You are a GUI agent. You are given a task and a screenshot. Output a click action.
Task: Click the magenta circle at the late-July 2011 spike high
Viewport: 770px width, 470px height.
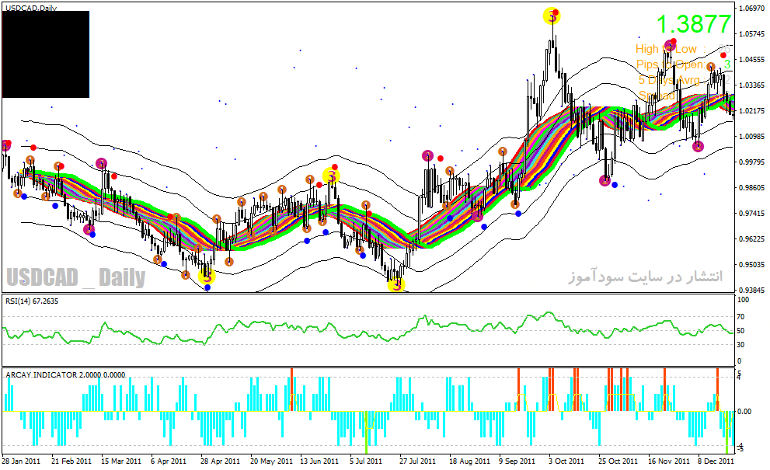coord(427,156)
